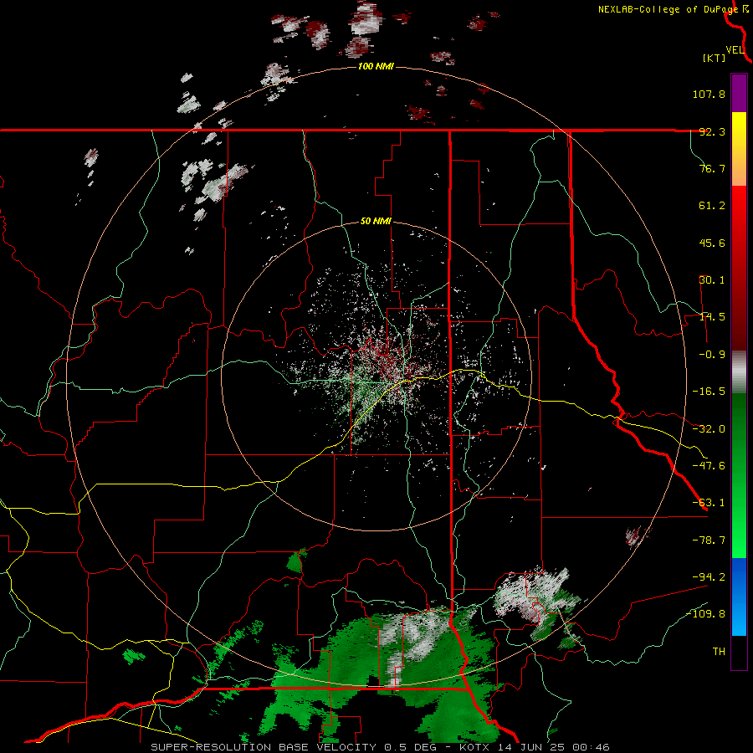Click the TH label on the scale
Viewport: 753px width, 753px height.
pos(719,652)
